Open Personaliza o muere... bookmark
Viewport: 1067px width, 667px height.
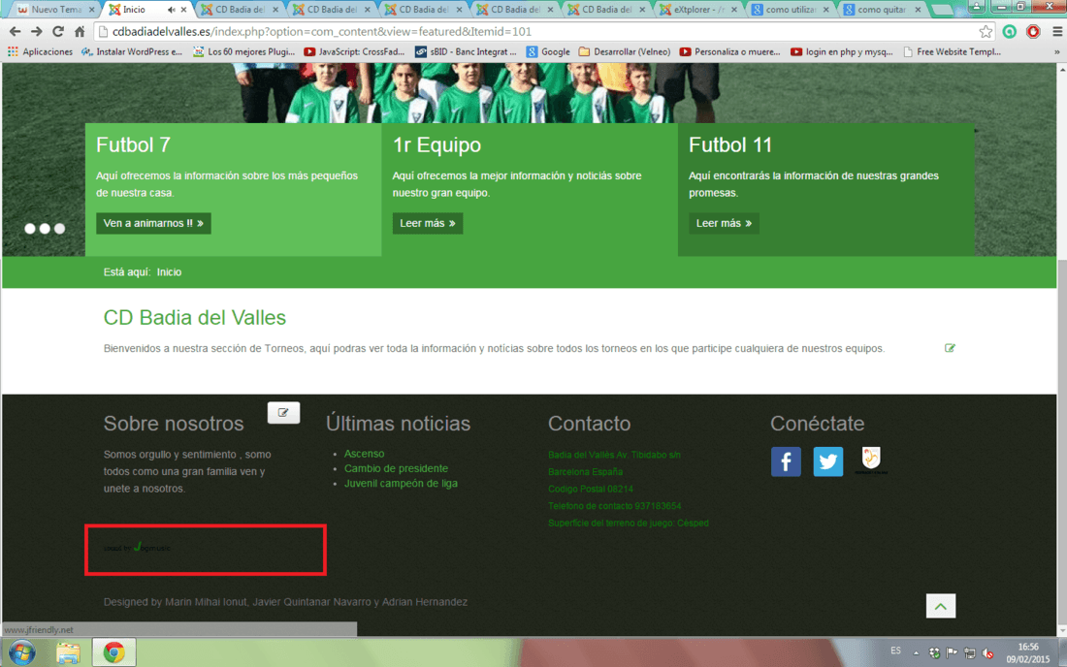(730, 51)
